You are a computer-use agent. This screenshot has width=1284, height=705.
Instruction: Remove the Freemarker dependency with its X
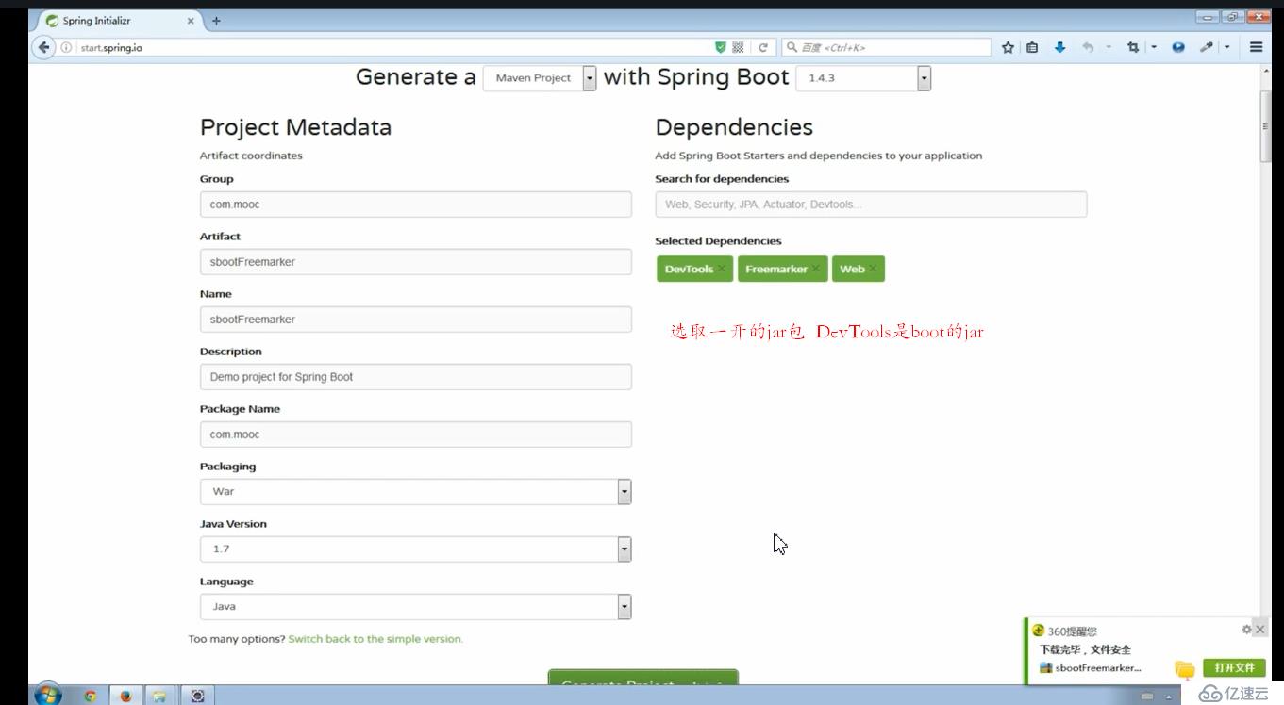click(816, 269)
